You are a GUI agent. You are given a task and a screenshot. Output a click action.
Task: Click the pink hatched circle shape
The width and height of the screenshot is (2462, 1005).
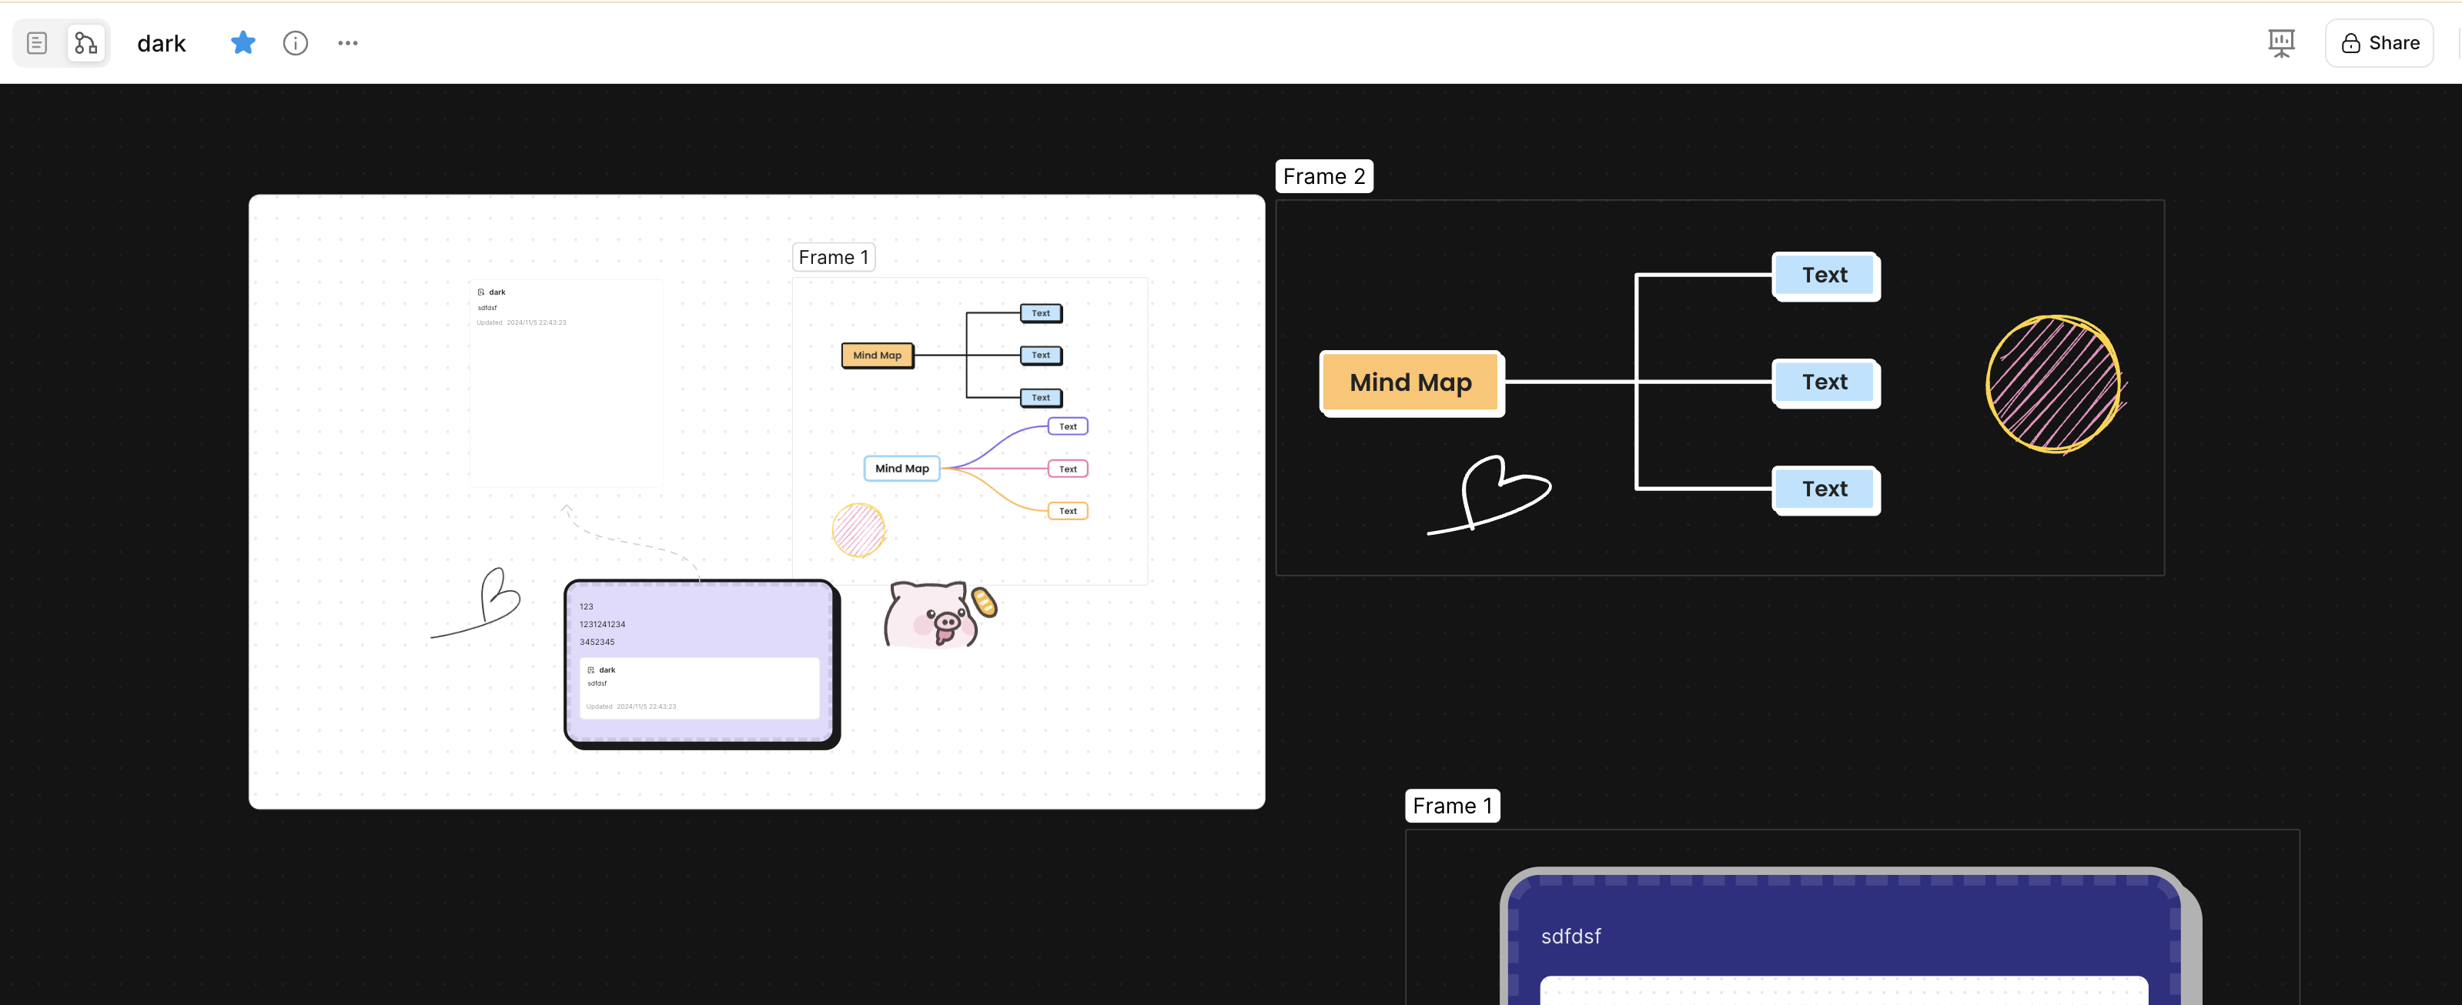coord(2053,383)
